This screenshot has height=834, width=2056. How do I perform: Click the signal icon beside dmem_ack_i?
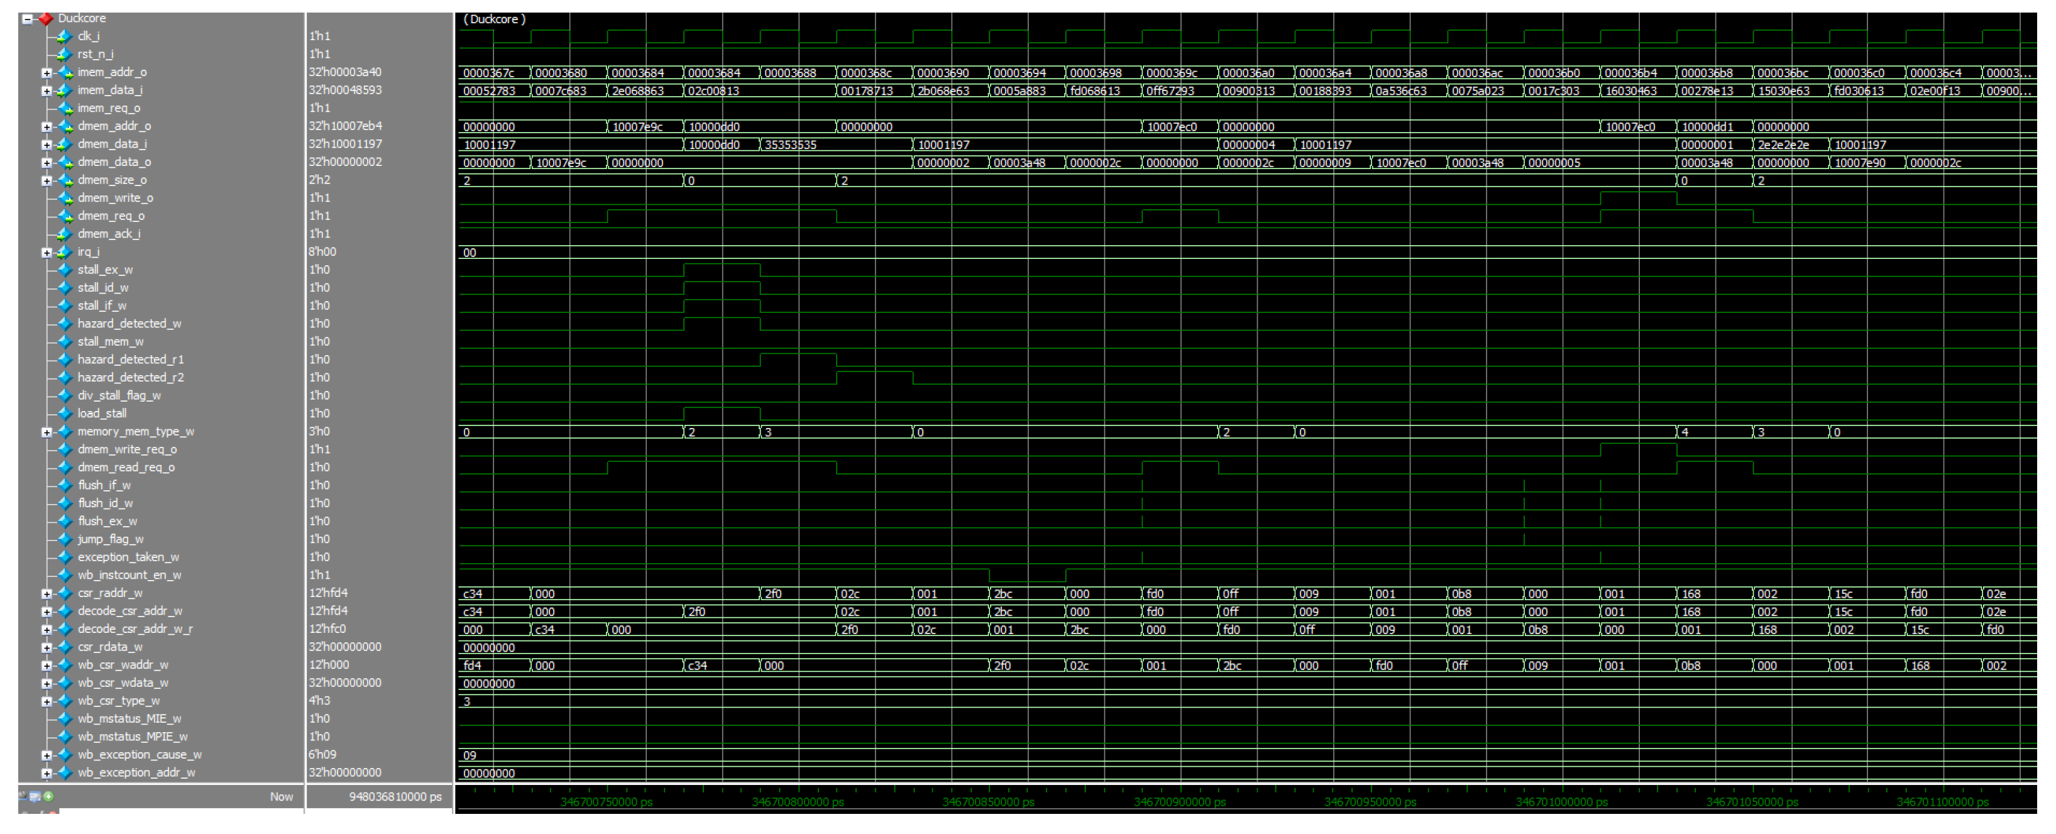pyautogui.click(x=65, y=234)
